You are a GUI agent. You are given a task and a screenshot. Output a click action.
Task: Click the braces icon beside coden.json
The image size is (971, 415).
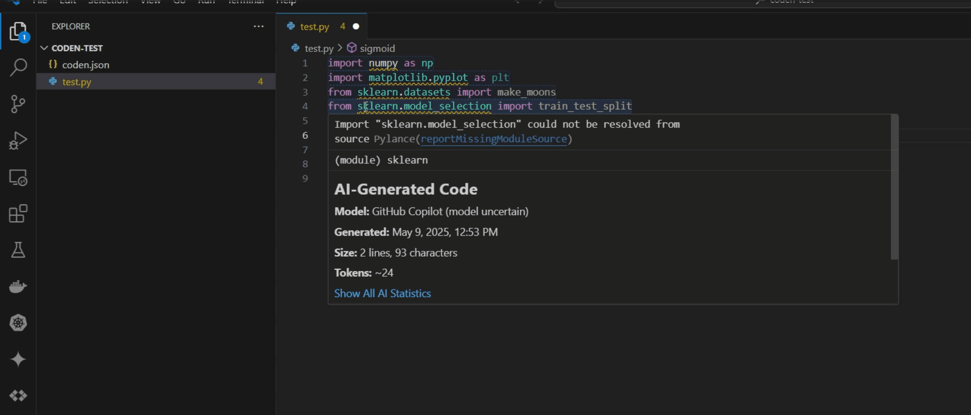[x=53, y=64]
